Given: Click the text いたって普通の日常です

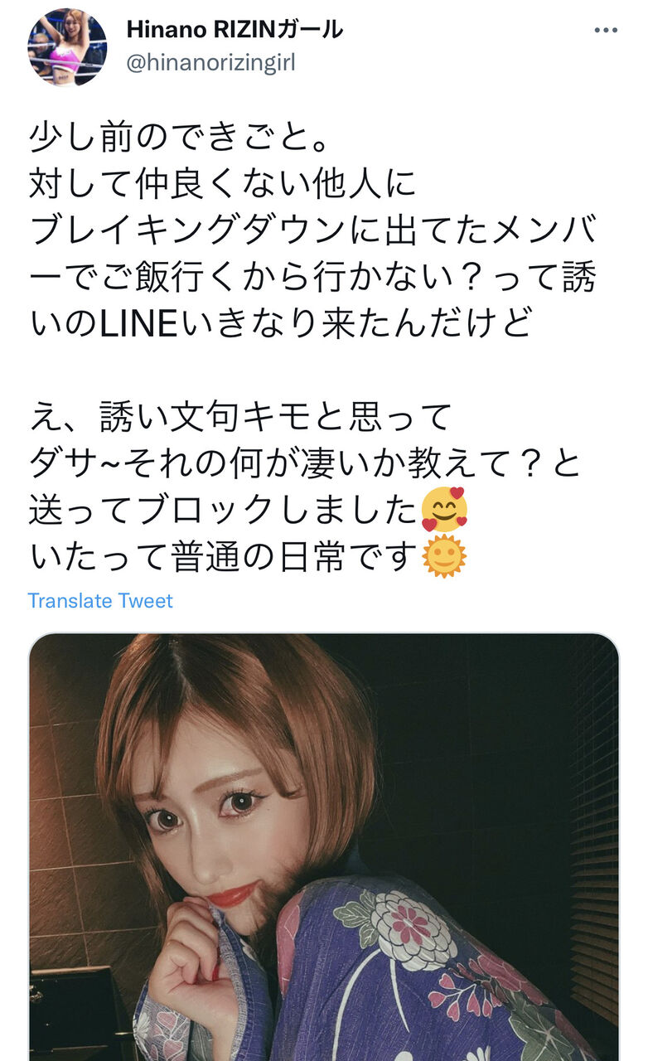Looking at the screenshot, I should tap(223, 557).
